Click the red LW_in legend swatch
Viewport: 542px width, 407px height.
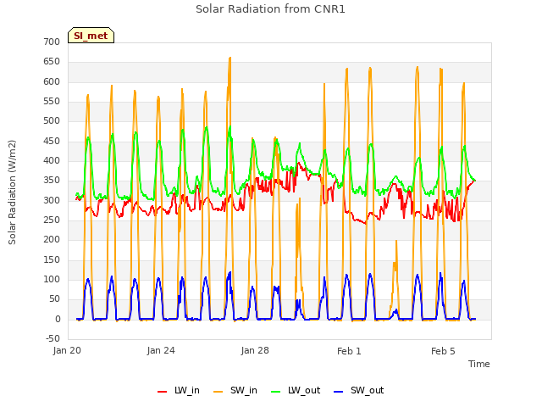point(162,392)
